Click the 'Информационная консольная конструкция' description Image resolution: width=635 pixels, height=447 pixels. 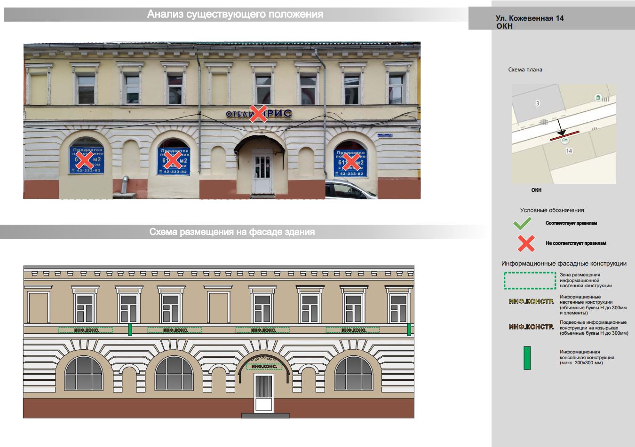pyautogui.click(x=587, y=357)
